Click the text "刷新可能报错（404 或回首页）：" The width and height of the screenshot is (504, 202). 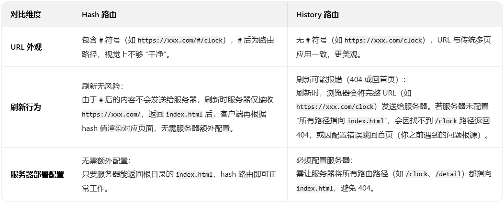coord(352,80)
